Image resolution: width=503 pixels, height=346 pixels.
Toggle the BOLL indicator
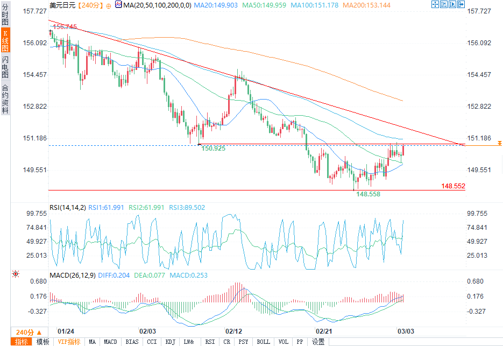263,342
